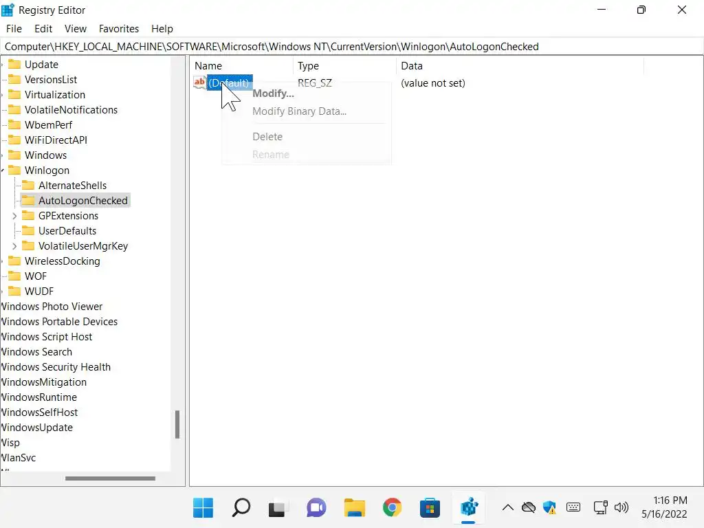The image size is (704, 528).
Task: Click the (value not set) data cell
Action: click(433, 83)
